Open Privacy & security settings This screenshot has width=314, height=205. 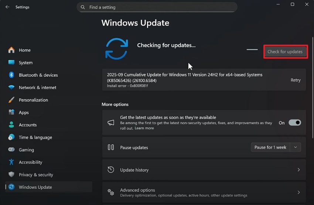[x=49, y=175]
